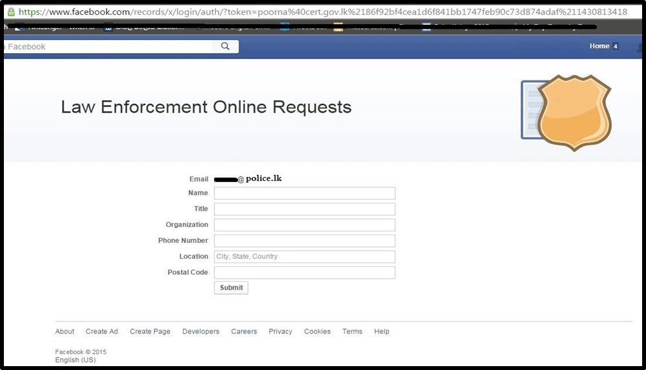646x370 pixels.
Task: Click the English (US) language link
Action: [x=75, y=360]
